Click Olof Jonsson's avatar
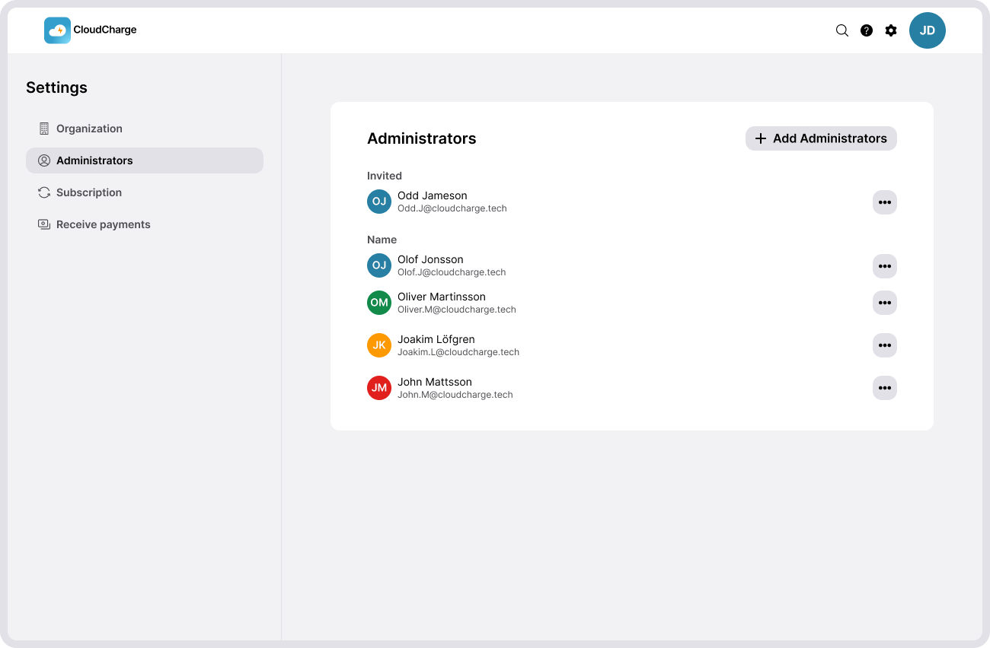Image resolution: width=990 pixels, height=648 pixels. (379, 265)
